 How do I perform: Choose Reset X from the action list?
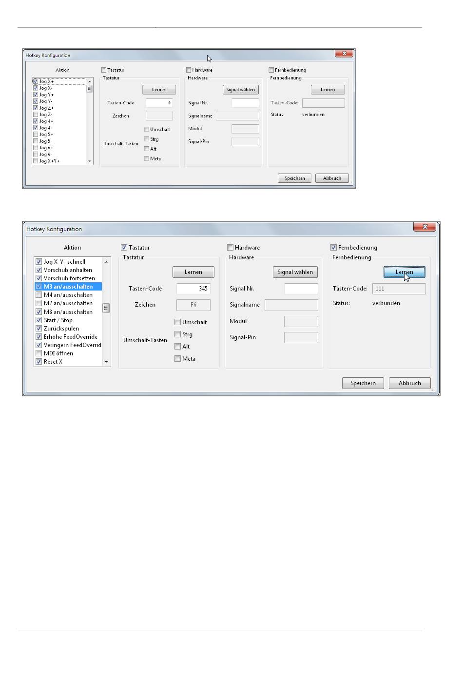click(53, 362)
